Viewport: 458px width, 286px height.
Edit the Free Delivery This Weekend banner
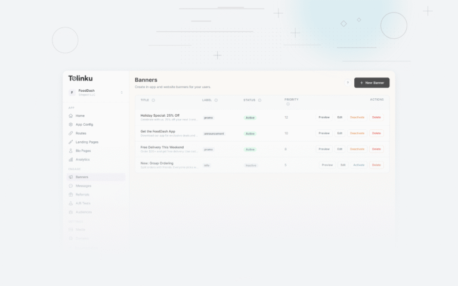click(x=340, y=149)
